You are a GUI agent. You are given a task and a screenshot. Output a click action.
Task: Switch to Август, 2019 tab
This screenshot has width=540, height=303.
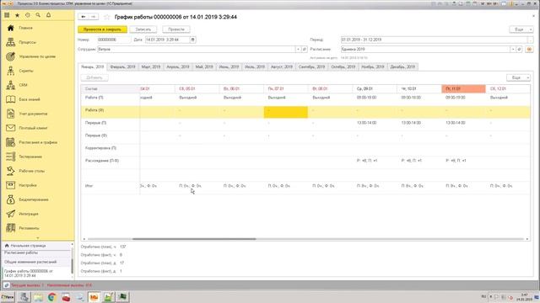[282, 67]
